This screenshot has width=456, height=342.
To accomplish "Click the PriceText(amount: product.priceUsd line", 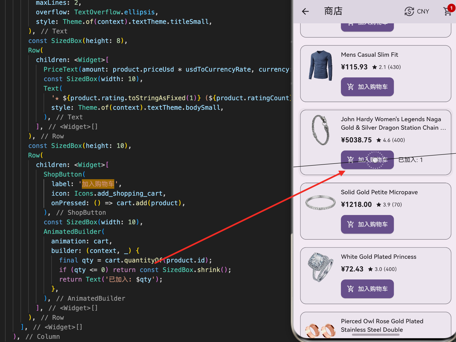I will click(x=167, y=69).
